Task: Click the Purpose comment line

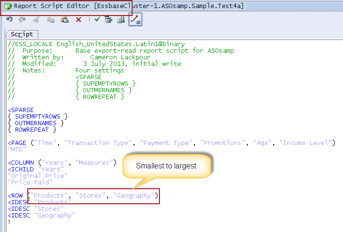Action: (121, 51)
